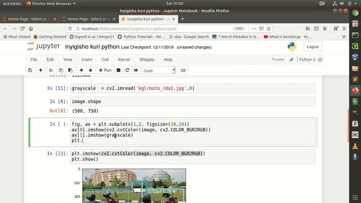361x203 pixels.
Task: Open the cell type Code dropdown
Action: click(159, 70)
